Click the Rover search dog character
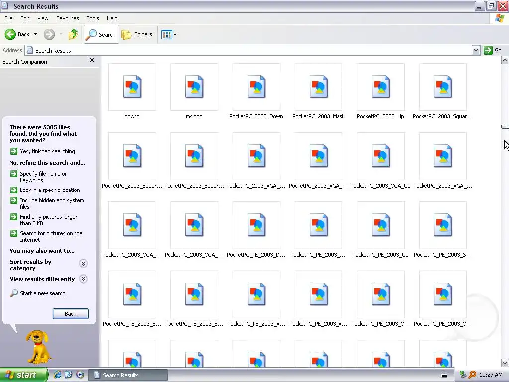The width and height of the screenshot is (509, 382). click(38, 347)
